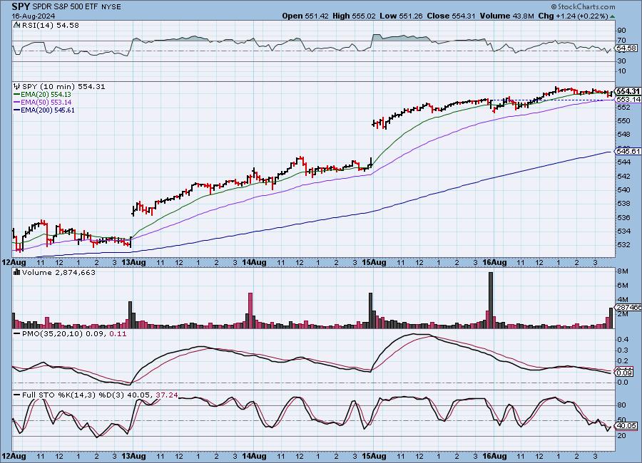Click the 40.05 stochastic value tag on right
The width and height of the screenshot is (642, 463).
[x=626, y=426]
